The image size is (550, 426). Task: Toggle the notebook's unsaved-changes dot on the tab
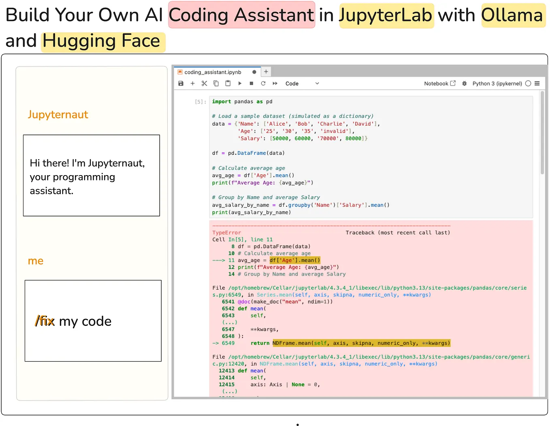coord(254,71)
